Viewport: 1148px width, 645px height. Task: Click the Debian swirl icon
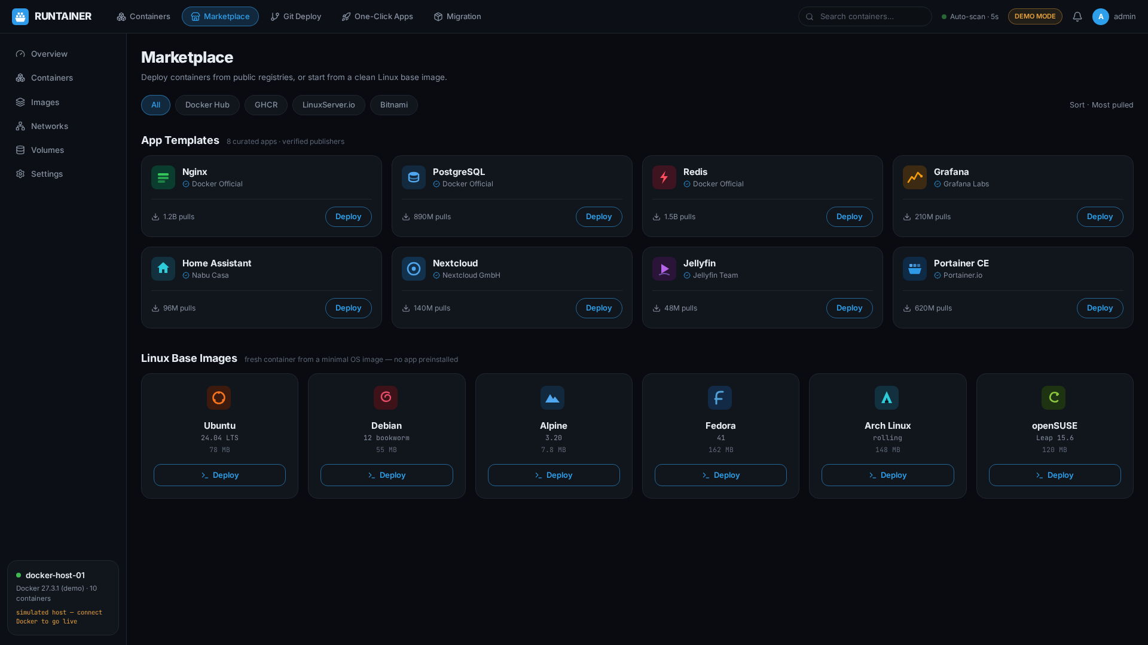[x=386, y=398]
